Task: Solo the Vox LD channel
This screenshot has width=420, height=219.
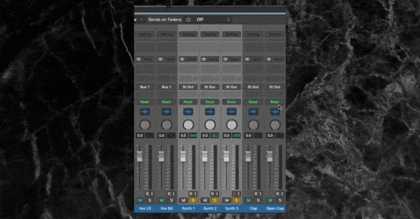Action: pyautogui.click(x=150, y=200)
